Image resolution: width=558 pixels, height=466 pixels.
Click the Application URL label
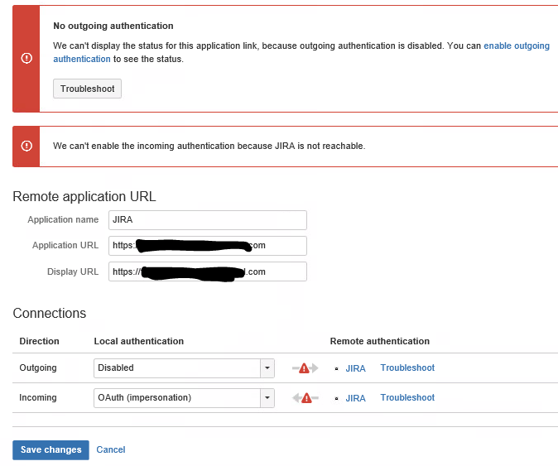pos(65,246)
